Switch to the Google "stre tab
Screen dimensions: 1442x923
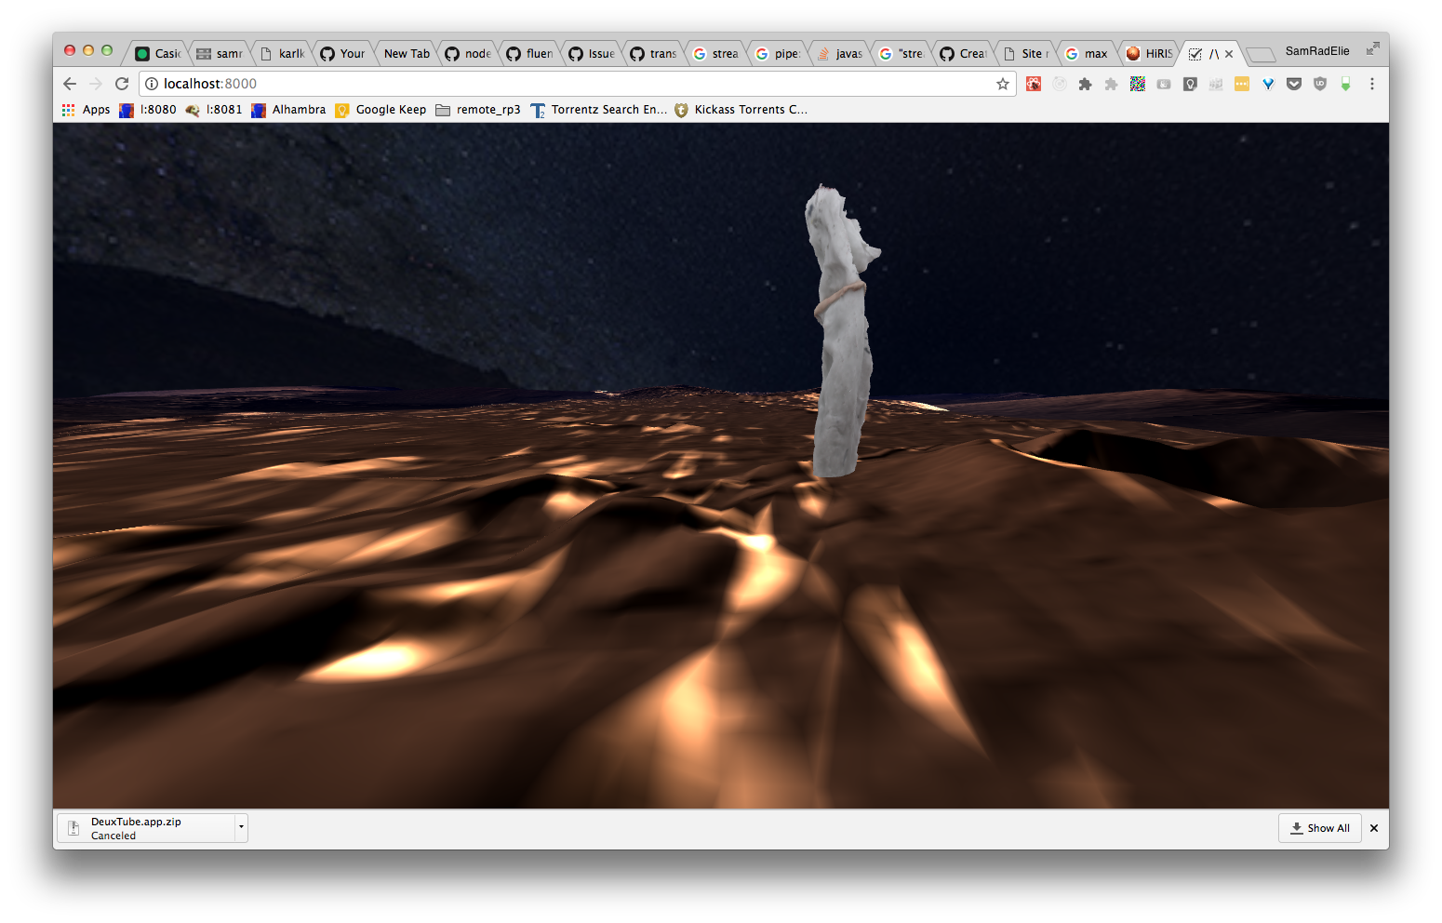902,54
